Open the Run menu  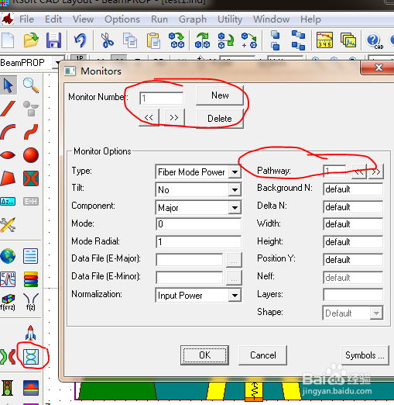159,19
